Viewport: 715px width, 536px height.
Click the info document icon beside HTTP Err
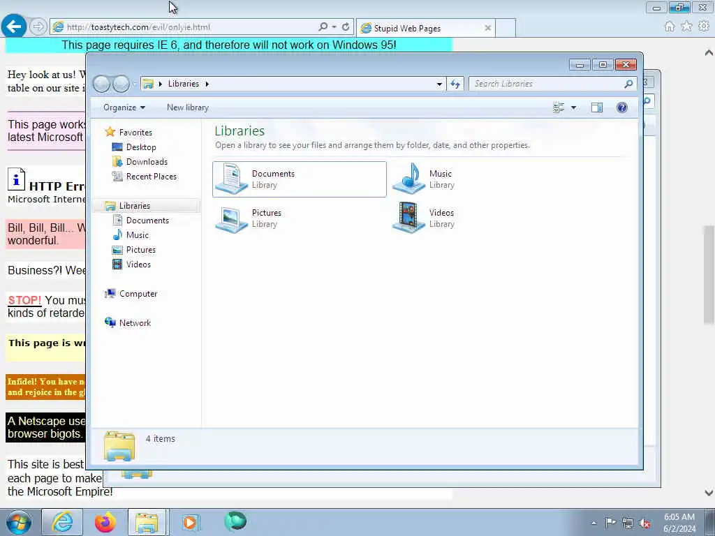pos(17,179)
